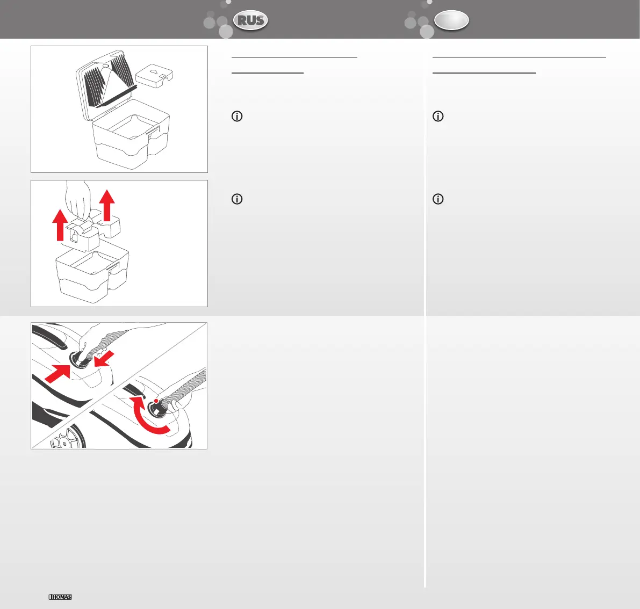The image size is (640, 609).
Task: Open second info icon beneath blank badge
Action: [x=438, y=199]
